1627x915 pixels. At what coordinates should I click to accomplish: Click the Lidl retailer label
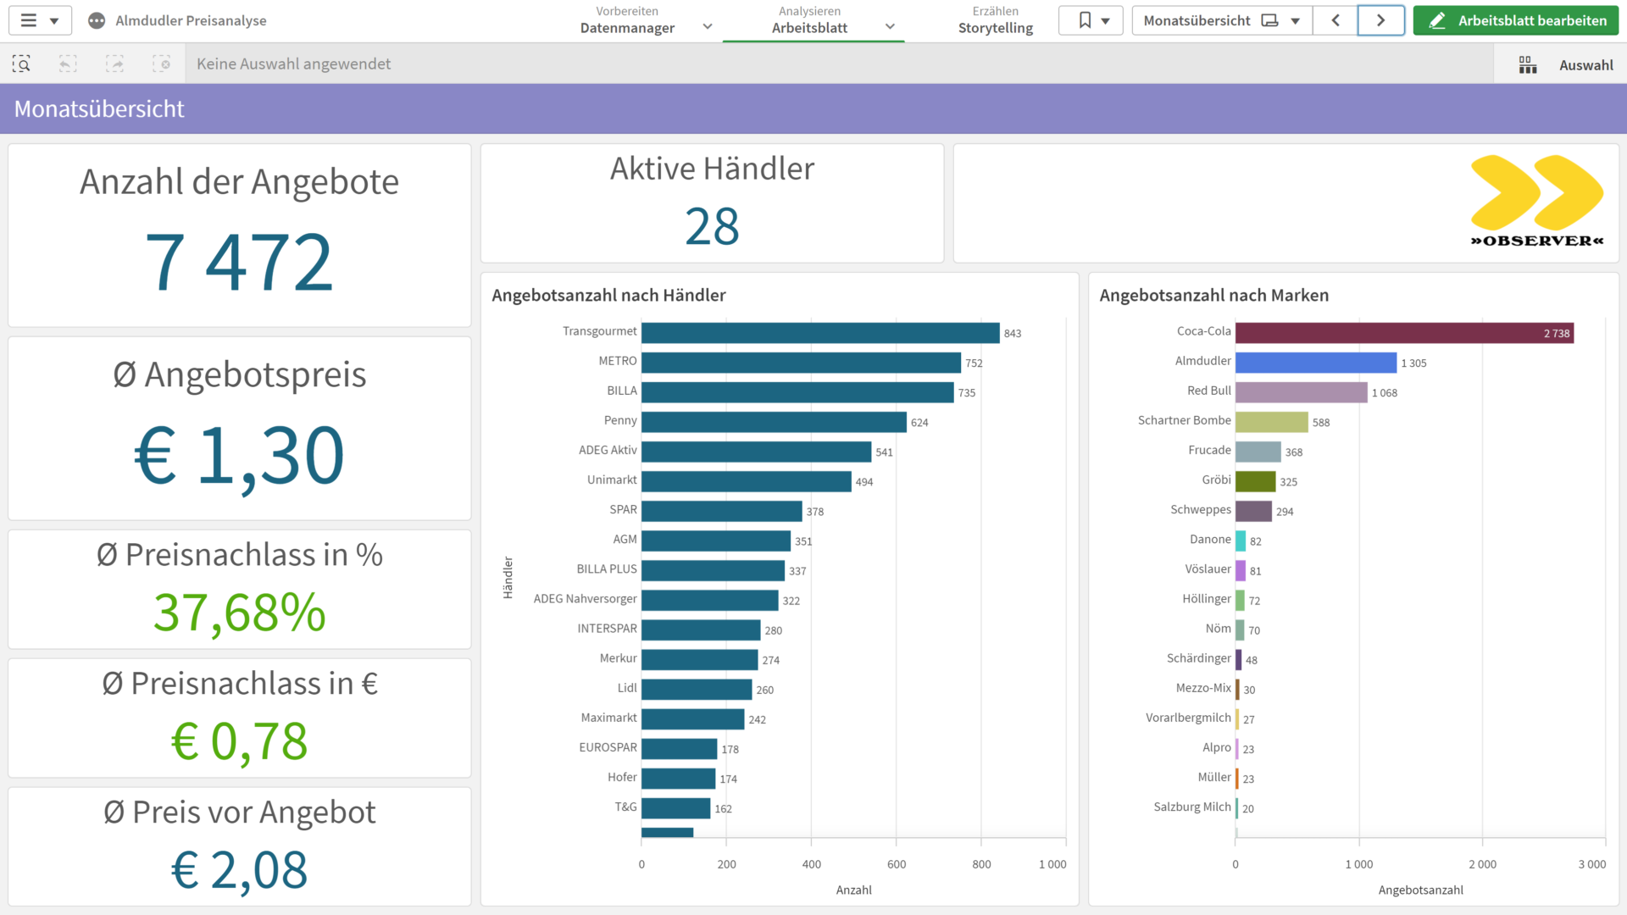point(627,688)
